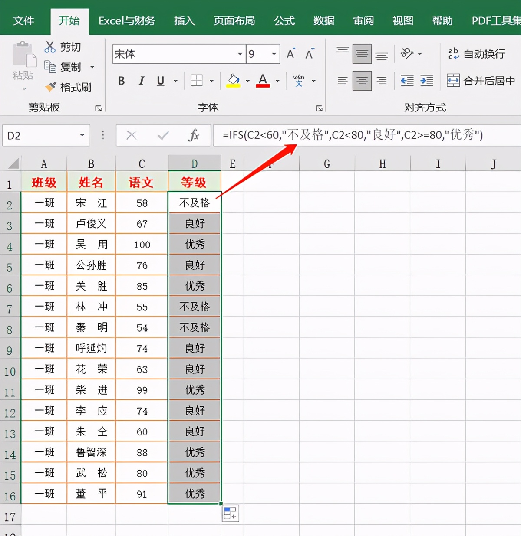Click the Merge and Center (合并后居中) icon
Image resolution: width=521 pixels, height=536 pixels.
click(453, 81)
